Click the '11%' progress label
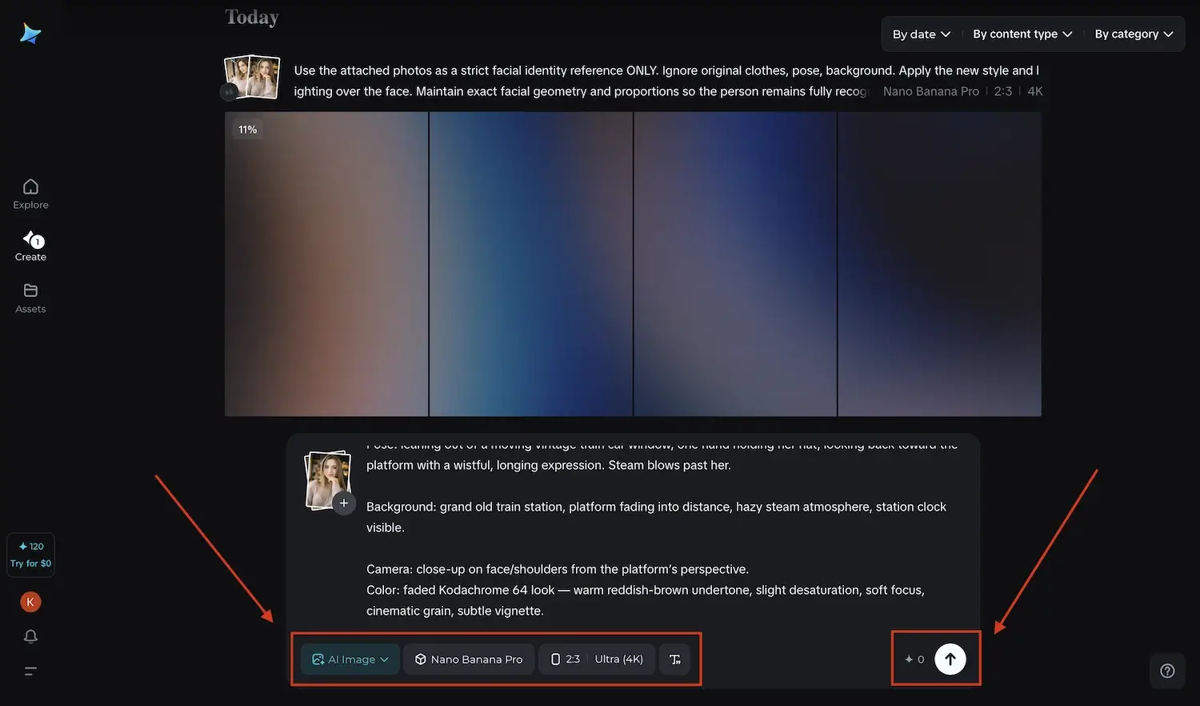 [x=248, y=130]
